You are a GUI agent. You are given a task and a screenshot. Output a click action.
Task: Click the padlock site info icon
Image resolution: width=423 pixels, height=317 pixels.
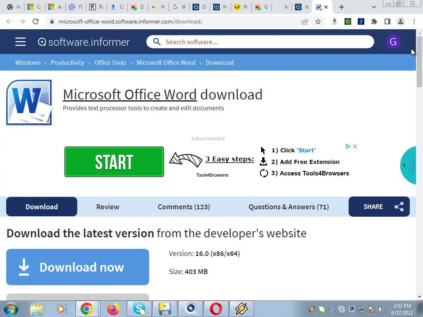pos(52,21)
